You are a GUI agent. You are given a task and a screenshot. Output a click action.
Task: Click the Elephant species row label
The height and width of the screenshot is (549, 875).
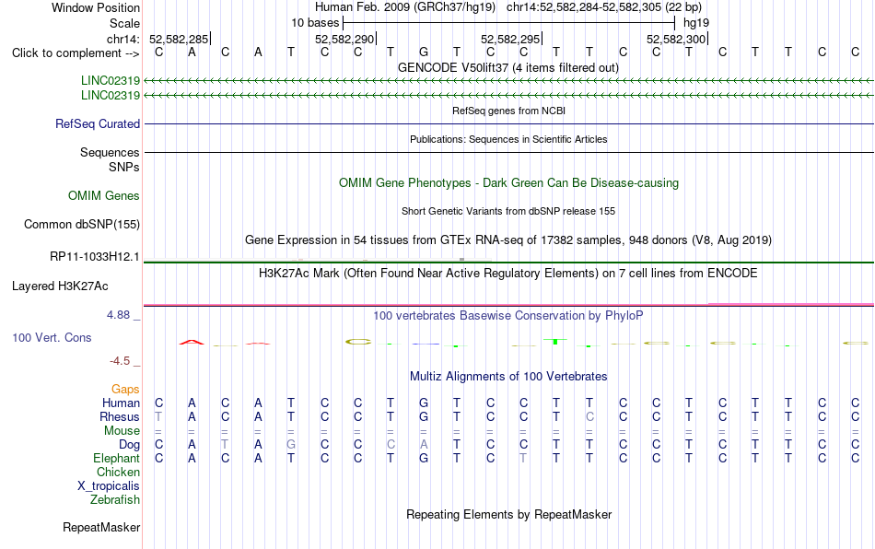point(117,459)
